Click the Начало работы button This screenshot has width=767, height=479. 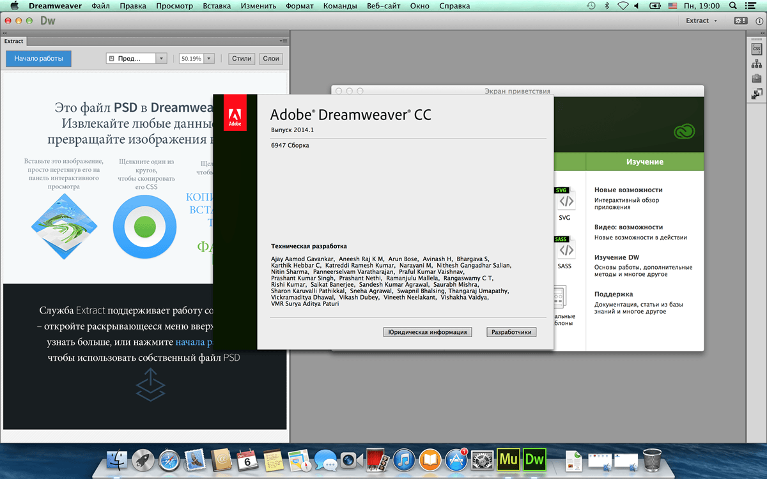point(38,58)
